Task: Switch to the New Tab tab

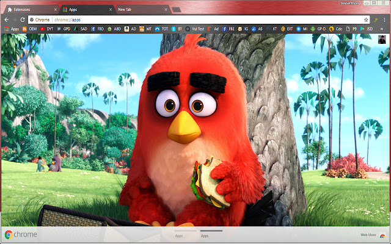Action: (143, 10)
